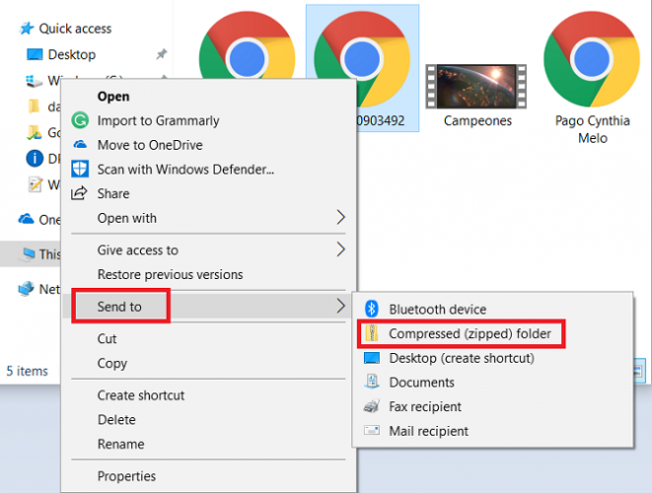Send to Desktop (create shortcut)
This screenshot has height=493, width=652.
point(493,358)
